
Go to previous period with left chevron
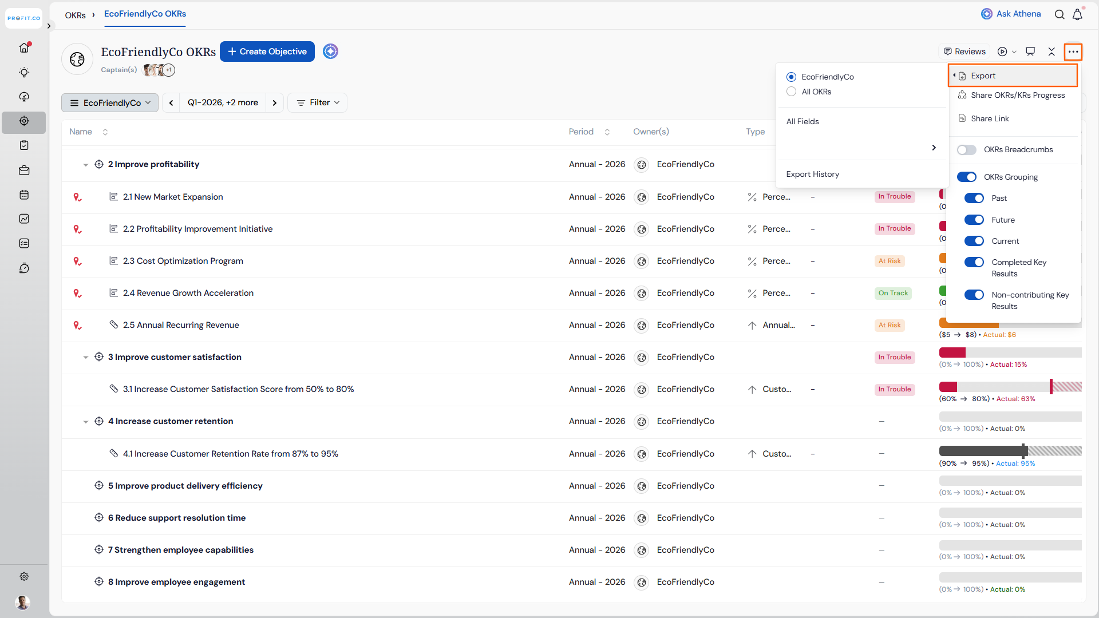click(x=171, y=102)
